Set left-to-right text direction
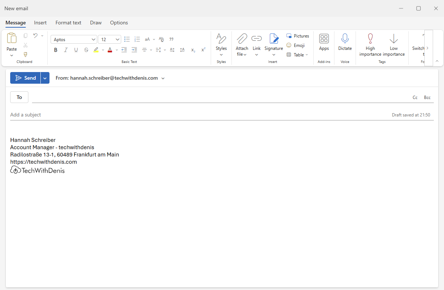 coord(172,50)
